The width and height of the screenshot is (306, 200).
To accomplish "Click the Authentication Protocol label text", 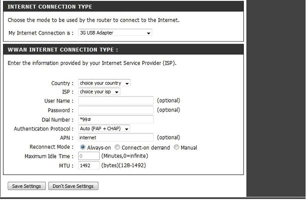I will [x=44, y=129].
